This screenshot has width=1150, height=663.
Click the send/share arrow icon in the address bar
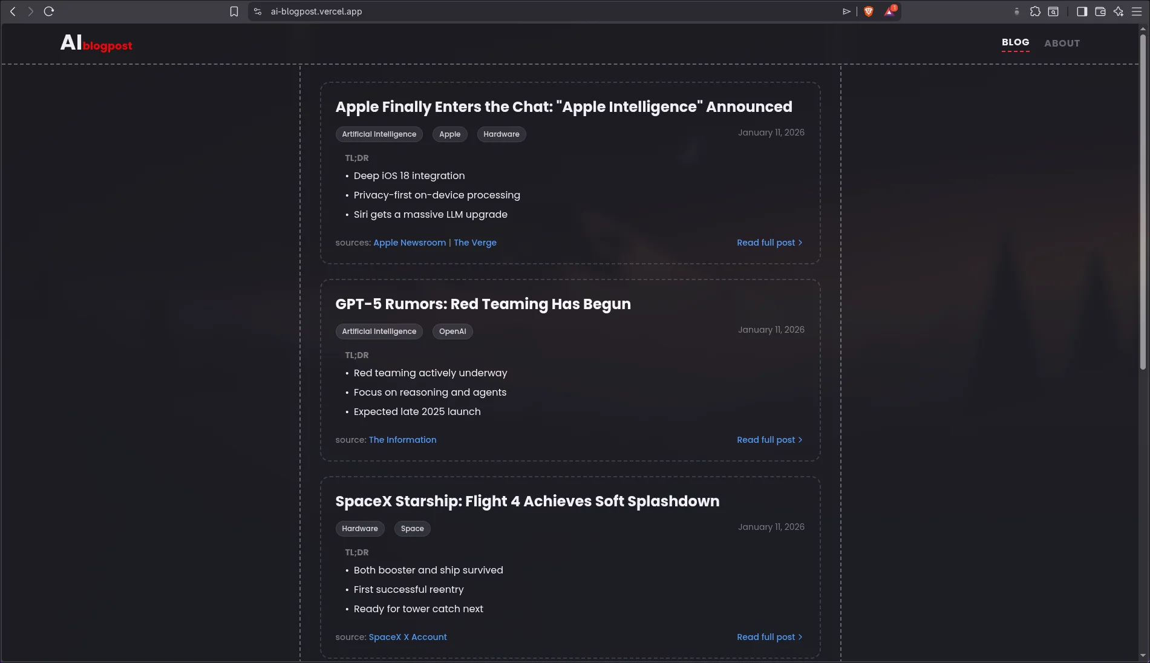coord(846,11)
